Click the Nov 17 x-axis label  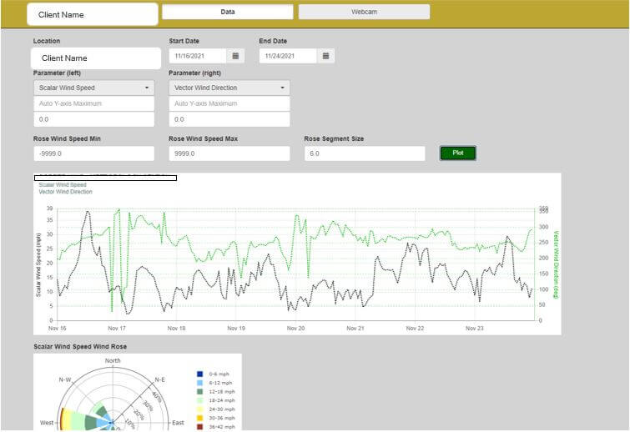click(x=117, y=328)
